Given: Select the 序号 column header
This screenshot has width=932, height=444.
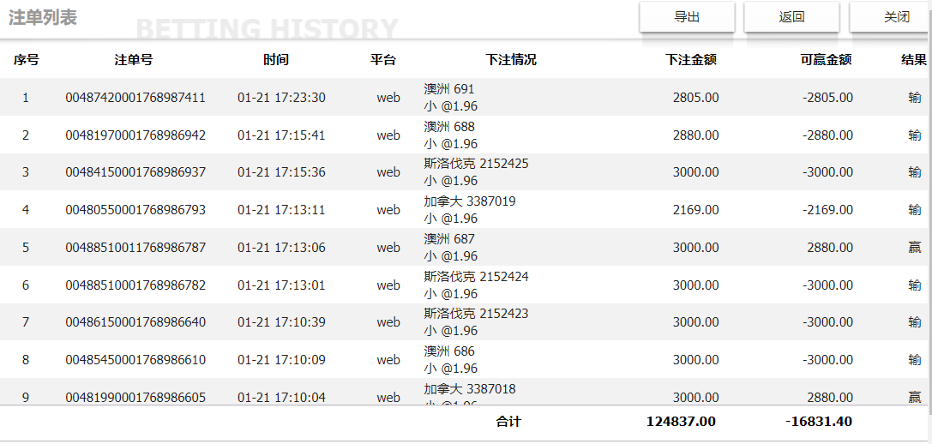Looking at the screenshot, I should point(26,60).
